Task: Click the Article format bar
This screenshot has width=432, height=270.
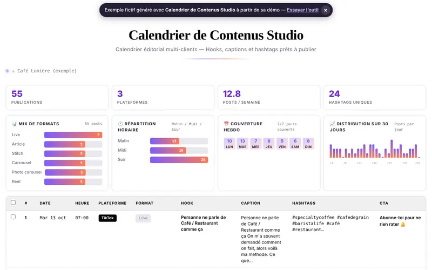Action: tap(65, 144)
